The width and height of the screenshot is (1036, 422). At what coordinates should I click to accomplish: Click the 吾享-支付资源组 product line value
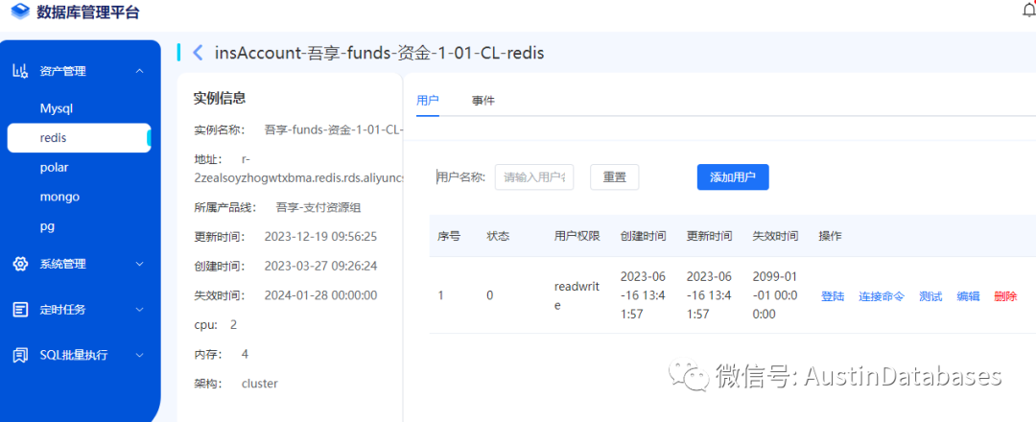[x=318, y=208]
